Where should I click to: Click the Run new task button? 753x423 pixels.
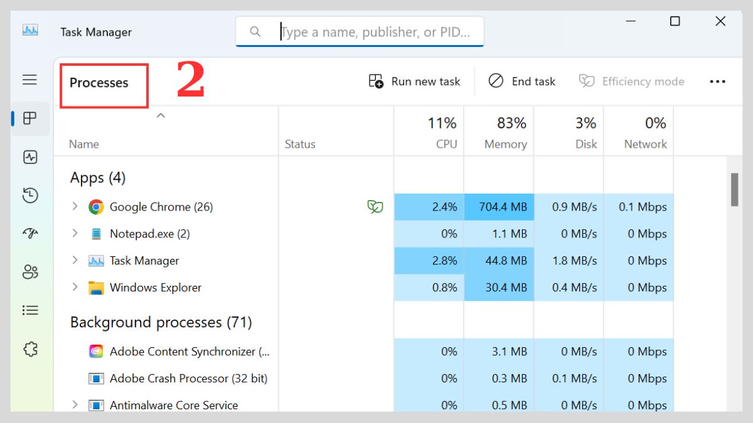click(414, 81)
